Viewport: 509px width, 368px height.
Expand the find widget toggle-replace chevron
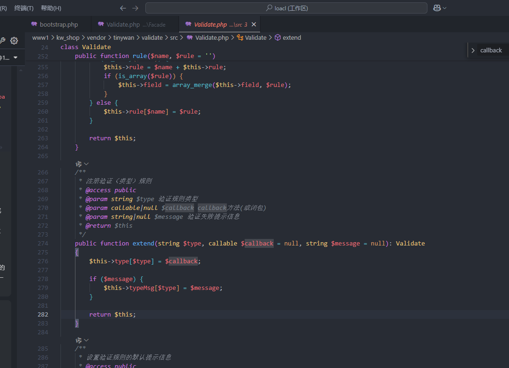click(473, 50)
